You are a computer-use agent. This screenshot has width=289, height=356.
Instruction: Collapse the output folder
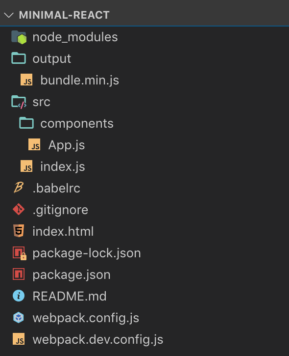(144, 58)
